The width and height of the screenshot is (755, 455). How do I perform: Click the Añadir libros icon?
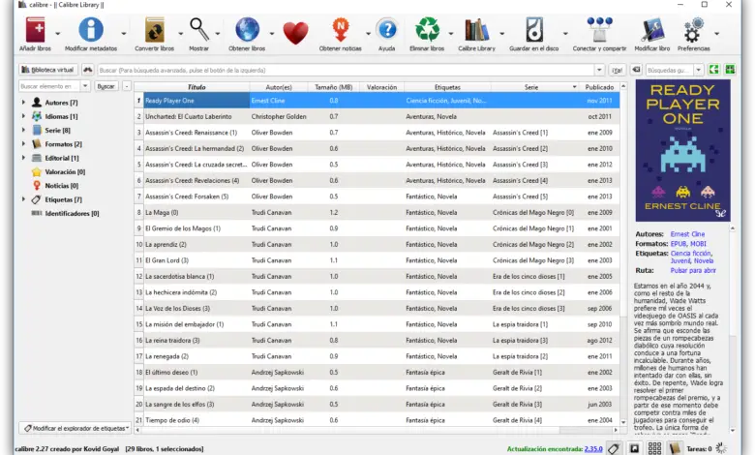click(x=35, y=30)
